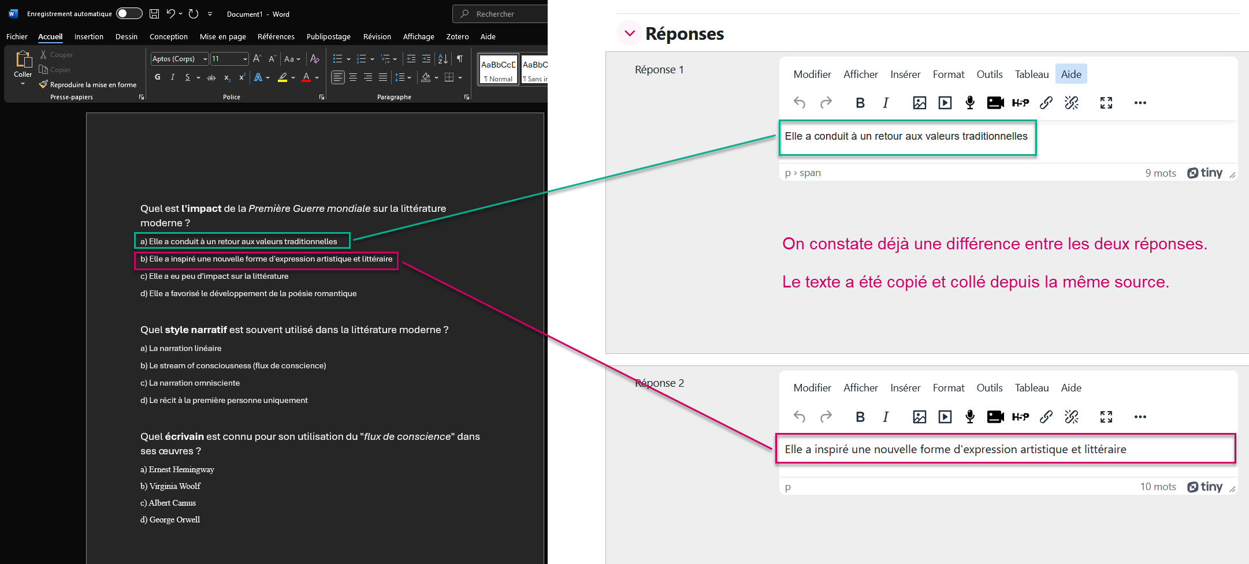Click the yellow text highlight color button
Image resolution: width=1249 pixels, height=564 pixels.
pyautogui.click(x=282, y=77)
